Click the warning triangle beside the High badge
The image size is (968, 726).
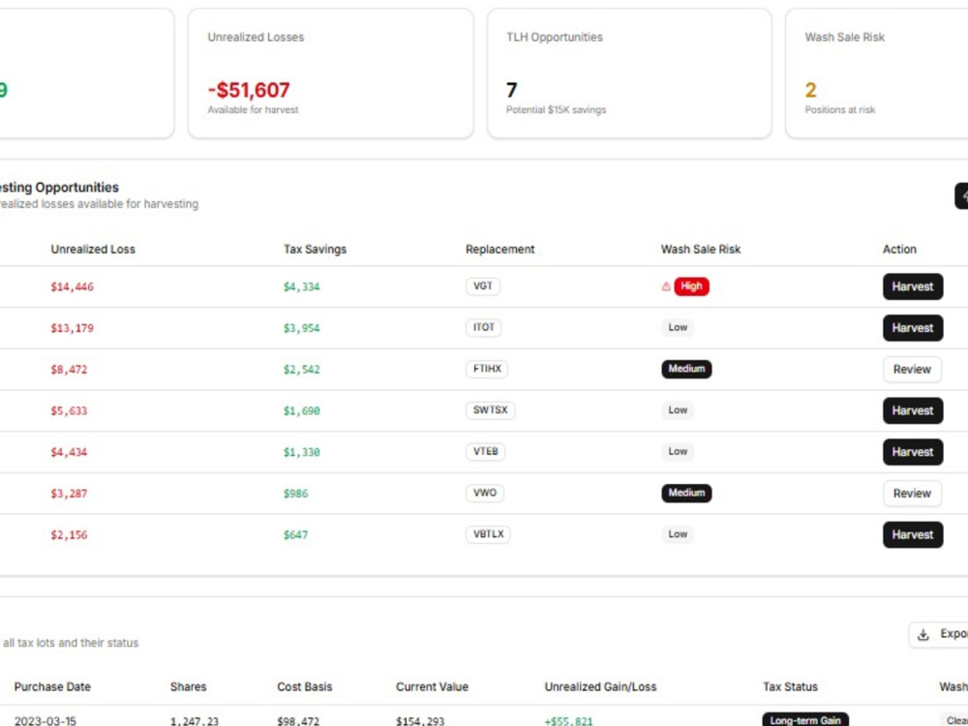(x=666, y=287)
